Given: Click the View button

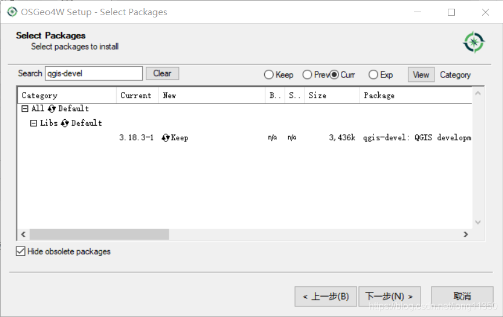Looking at the screenshot, I should 421,75.
